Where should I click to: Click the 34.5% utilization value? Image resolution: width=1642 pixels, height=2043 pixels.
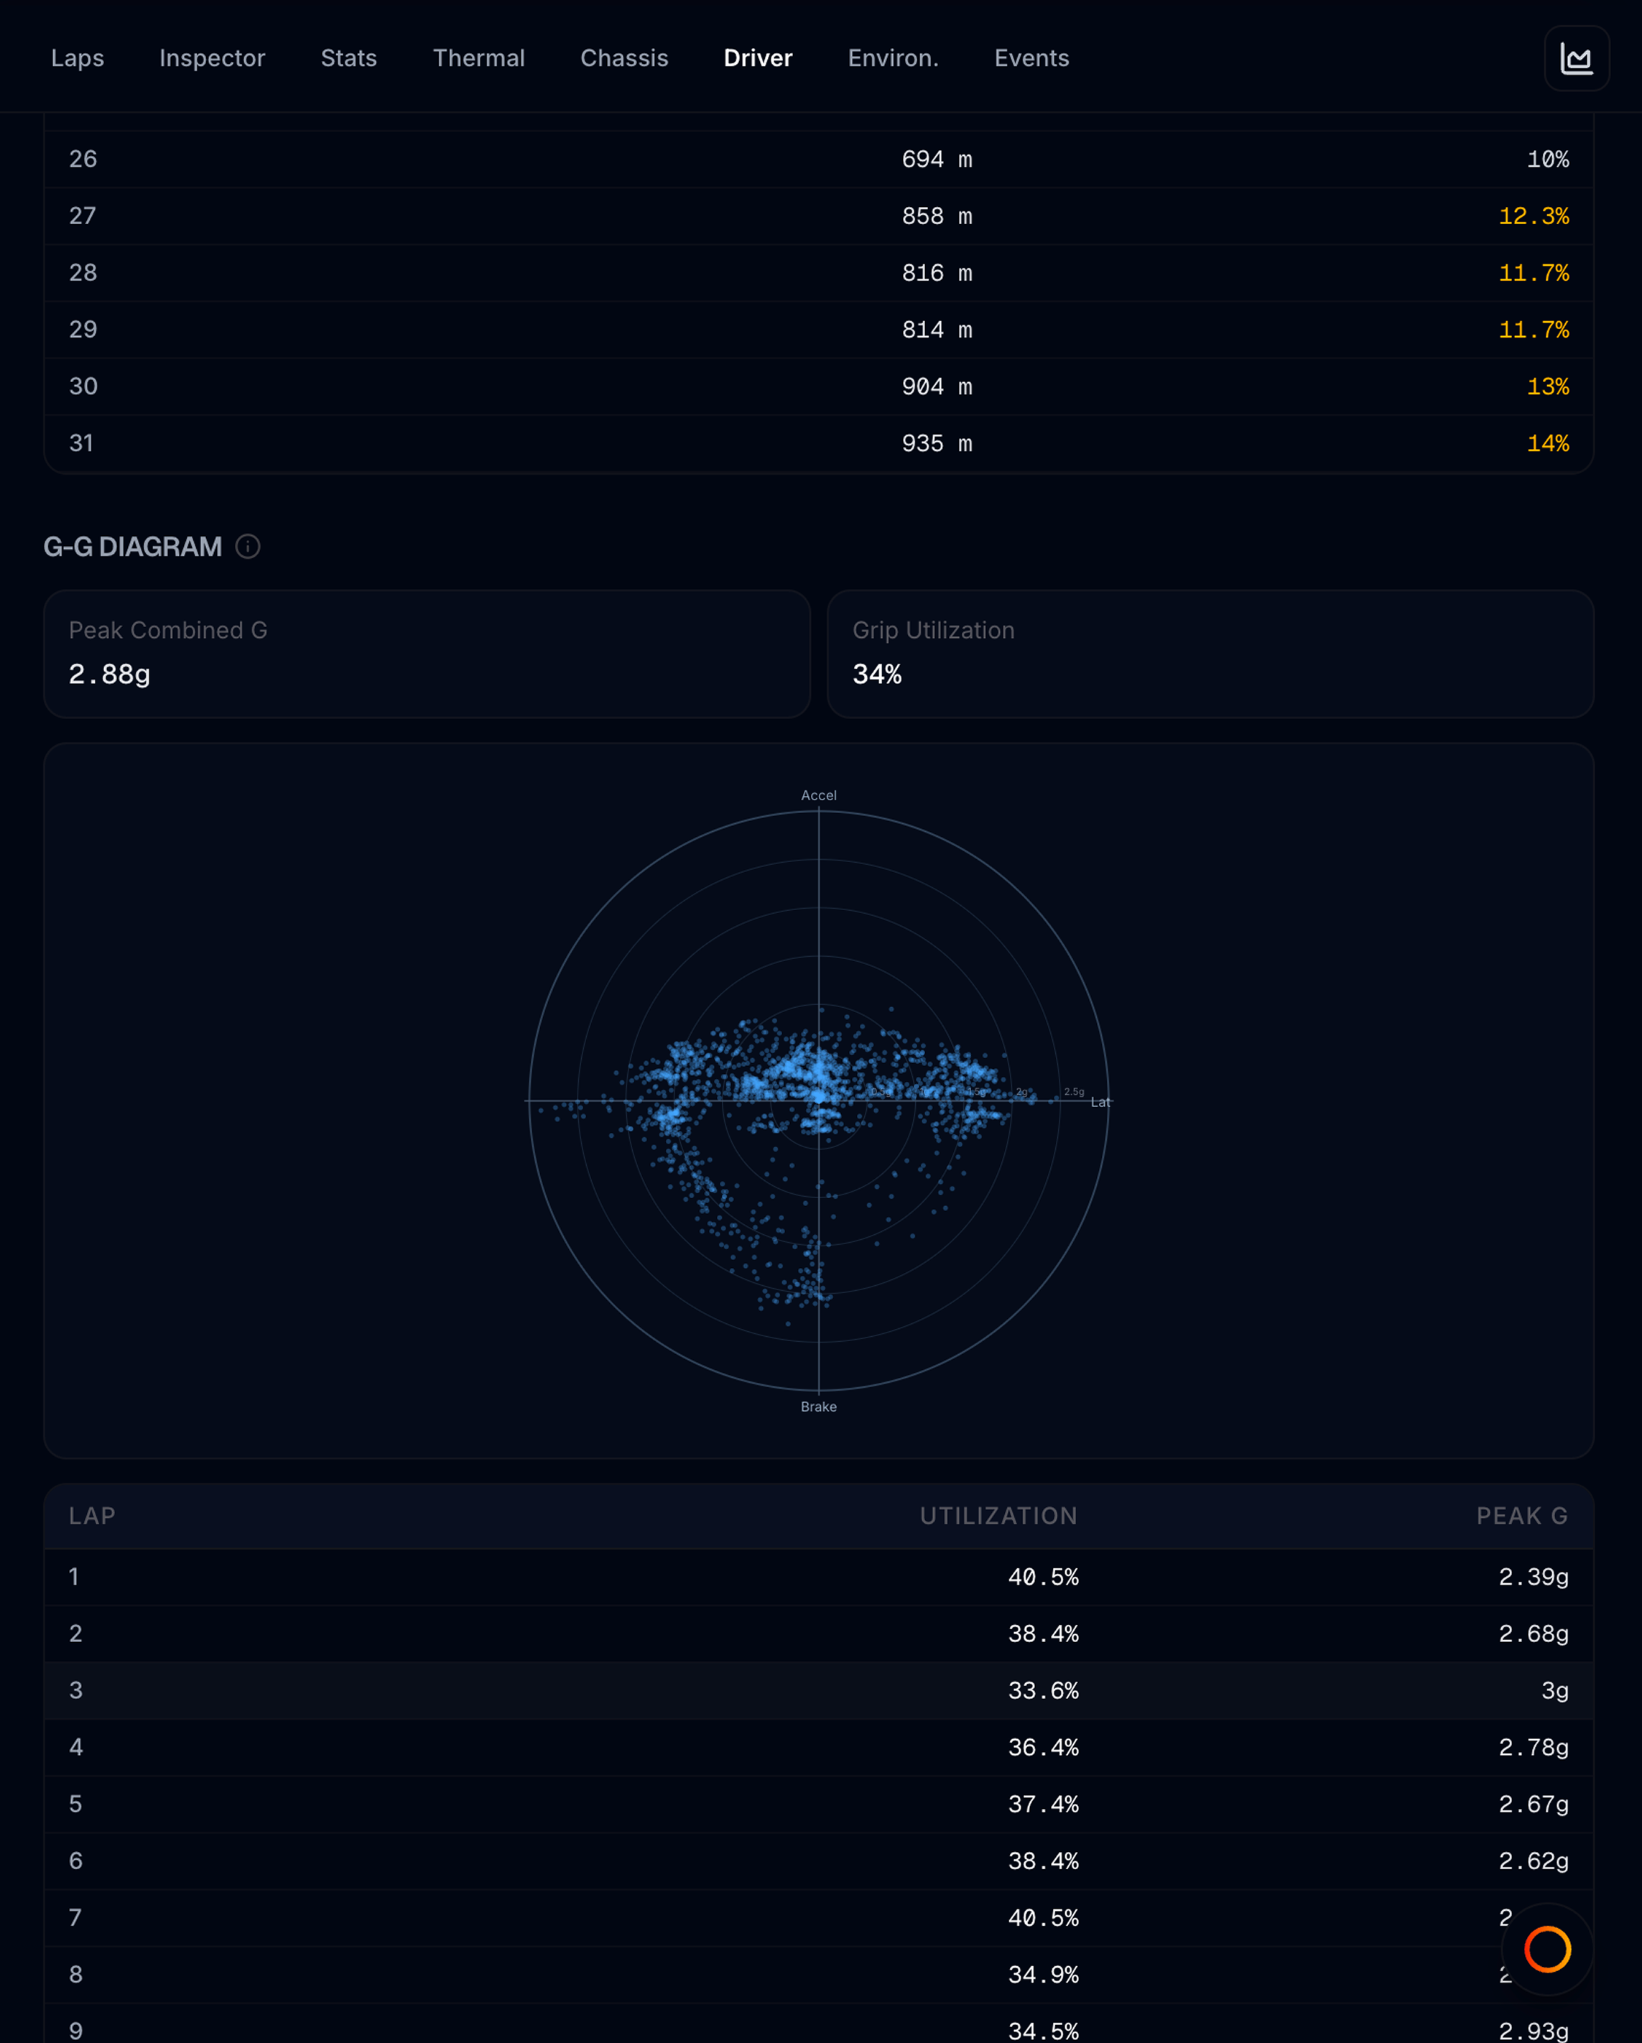(1043, 2032)
